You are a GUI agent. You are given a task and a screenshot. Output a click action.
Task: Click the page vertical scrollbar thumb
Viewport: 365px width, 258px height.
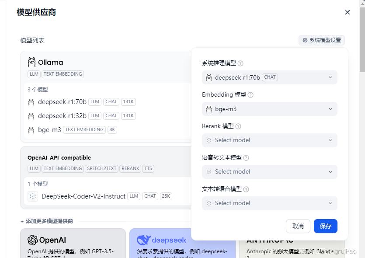(x=362, y=40)
